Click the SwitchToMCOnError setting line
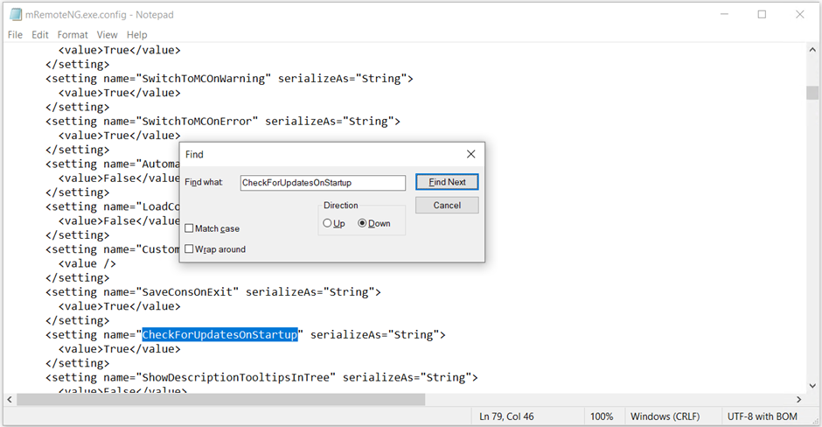This screenshot has width=822, height=427. pos(223,121)
